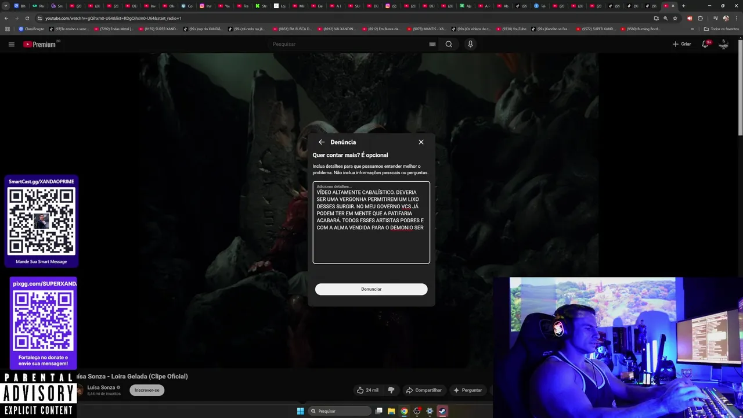Open Todos os favoritos bookmarks folder

coord(722,28)
